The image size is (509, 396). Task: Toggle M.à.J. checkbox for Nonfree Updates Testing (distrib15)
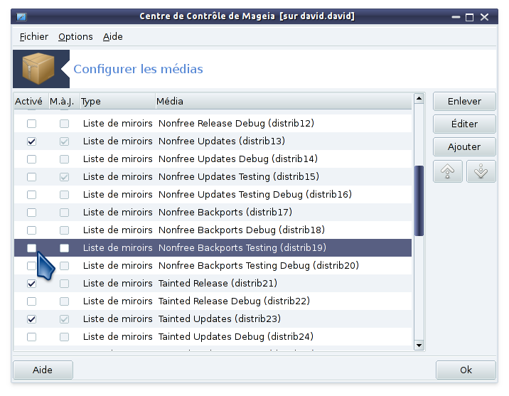[x=64, y=177]
